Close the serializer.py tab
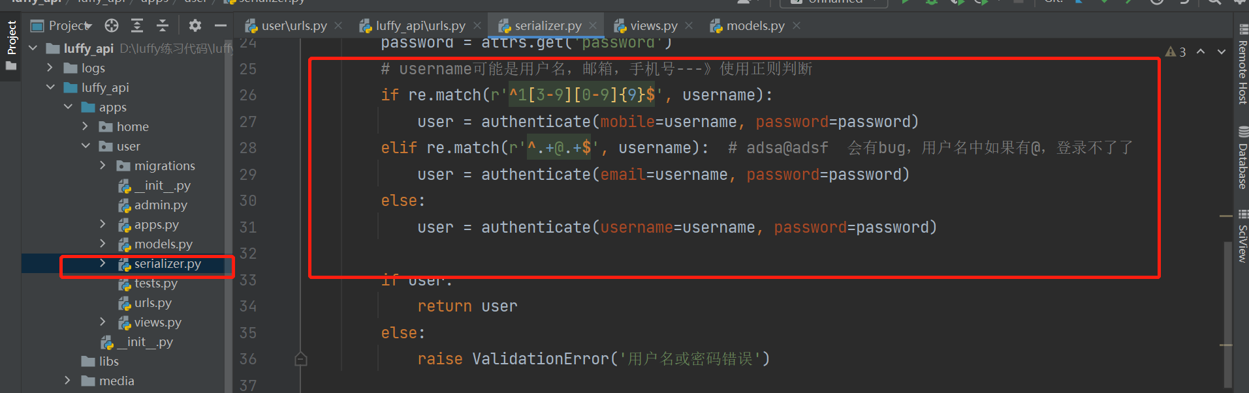 (593, 25)
